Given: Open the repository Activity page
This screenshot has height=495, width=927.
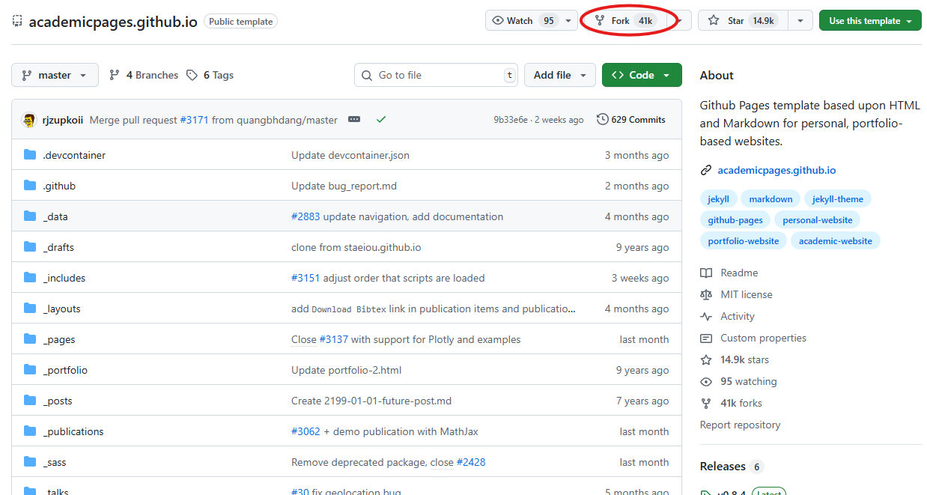Looking at the screenshot, I should (x=737, y=316).
